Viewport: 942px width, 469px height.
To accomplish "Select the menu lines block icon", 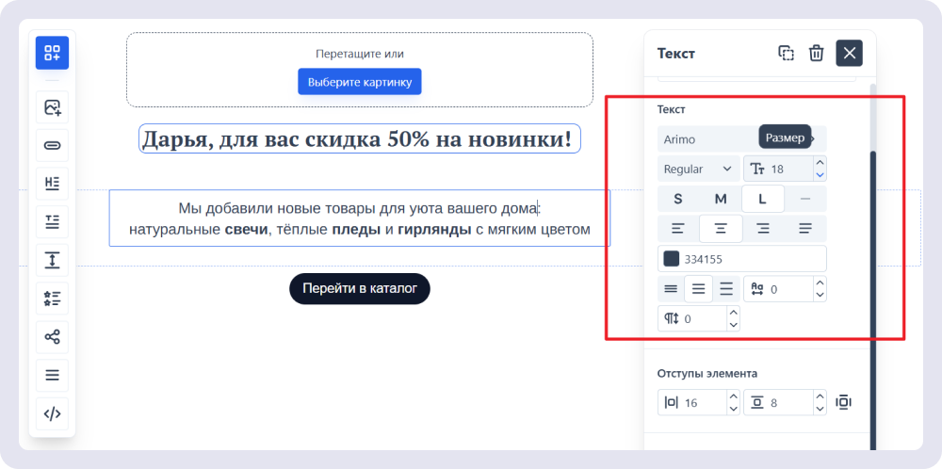I will tap(52, 376).
